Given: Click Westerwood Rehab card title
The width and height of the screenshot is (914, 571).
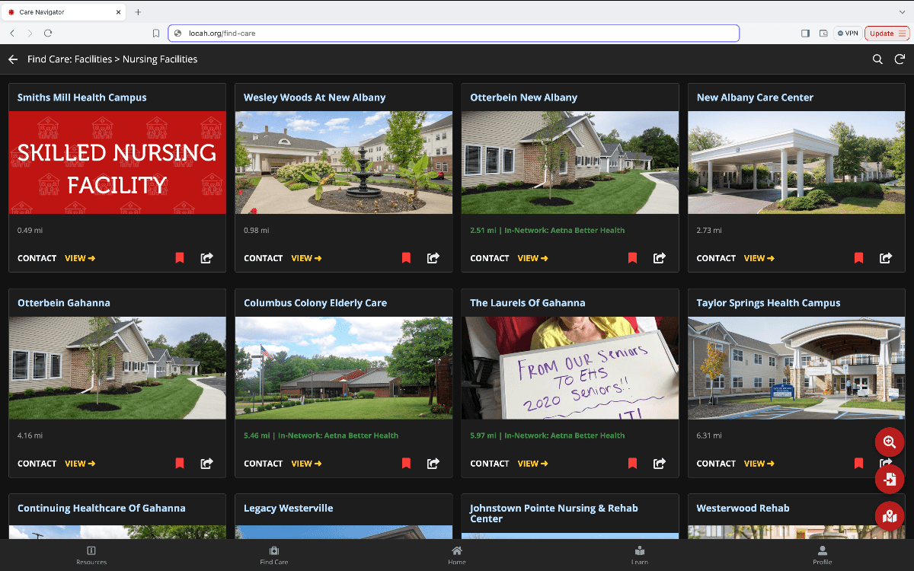Looking at the screenshot, I should [x=743, y=508].
